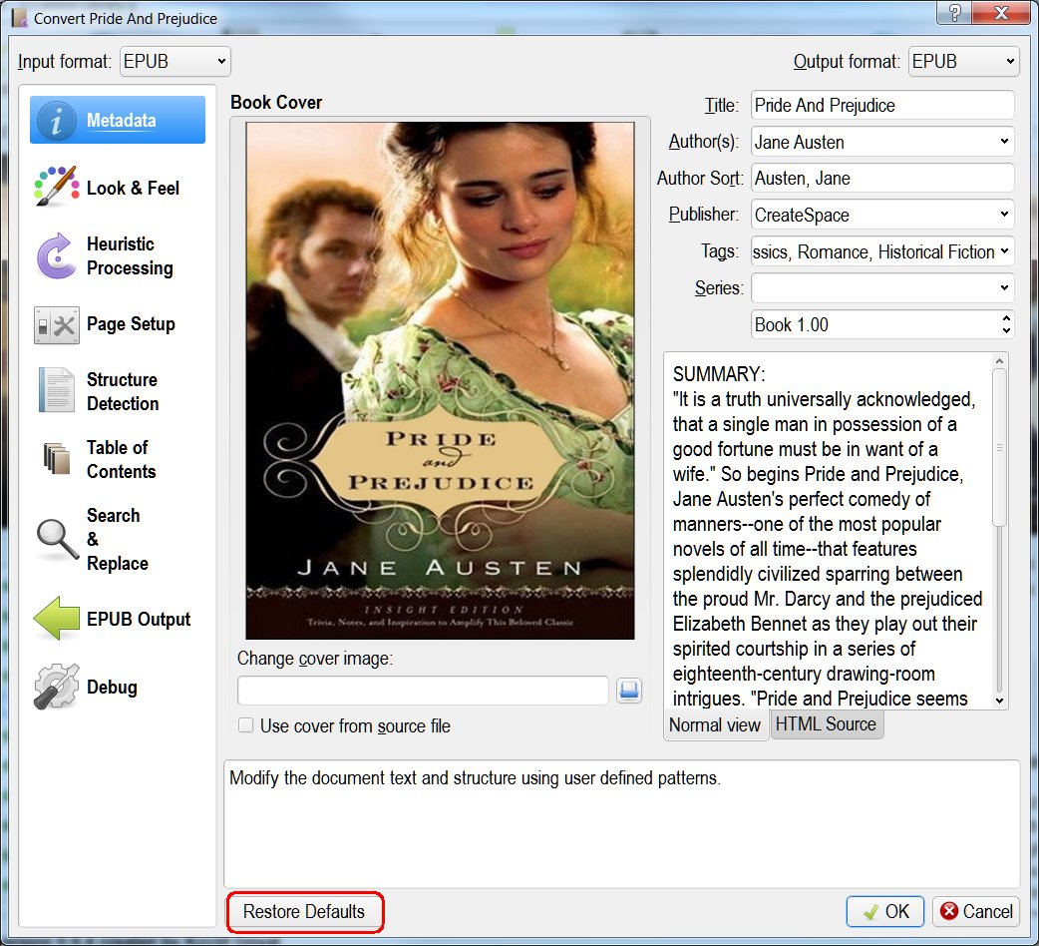Click the summary scroll down arrow

[x=999, y=701]
